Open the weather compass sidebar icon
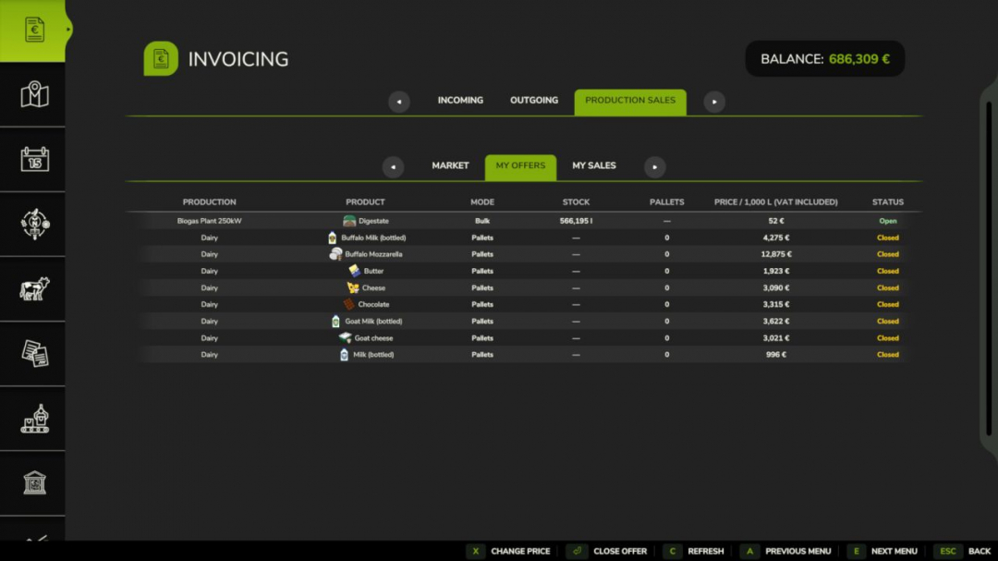 [x=34, y=225]
